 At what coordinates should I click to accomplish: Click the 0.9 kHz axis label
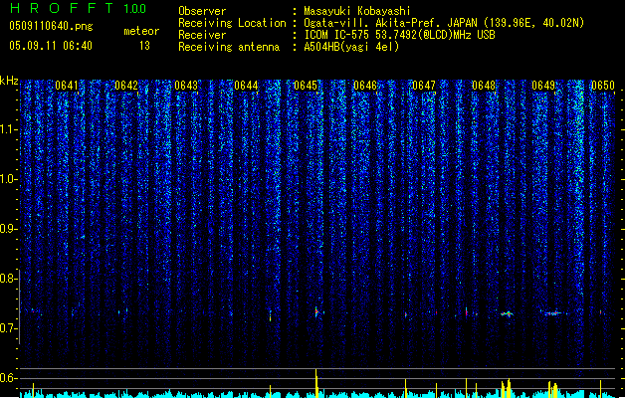[9, 229]
